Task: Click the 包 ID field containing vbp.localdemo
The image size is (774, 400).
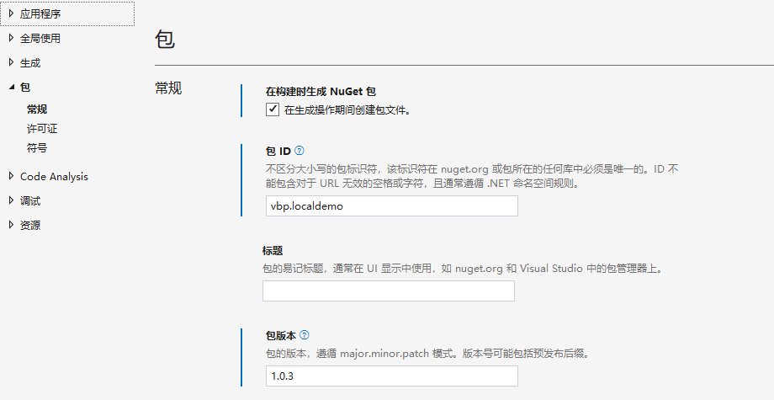Action: coord(390,205)
